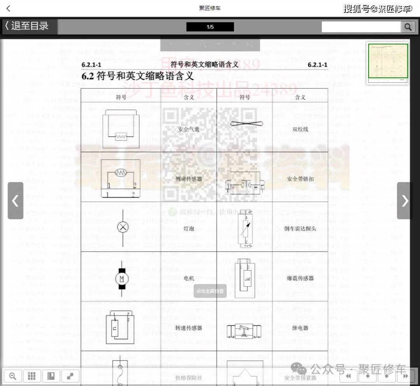Click the previous page arrow in bottom-right toolbar
This screenshot has width=420, height=386.
368,376
